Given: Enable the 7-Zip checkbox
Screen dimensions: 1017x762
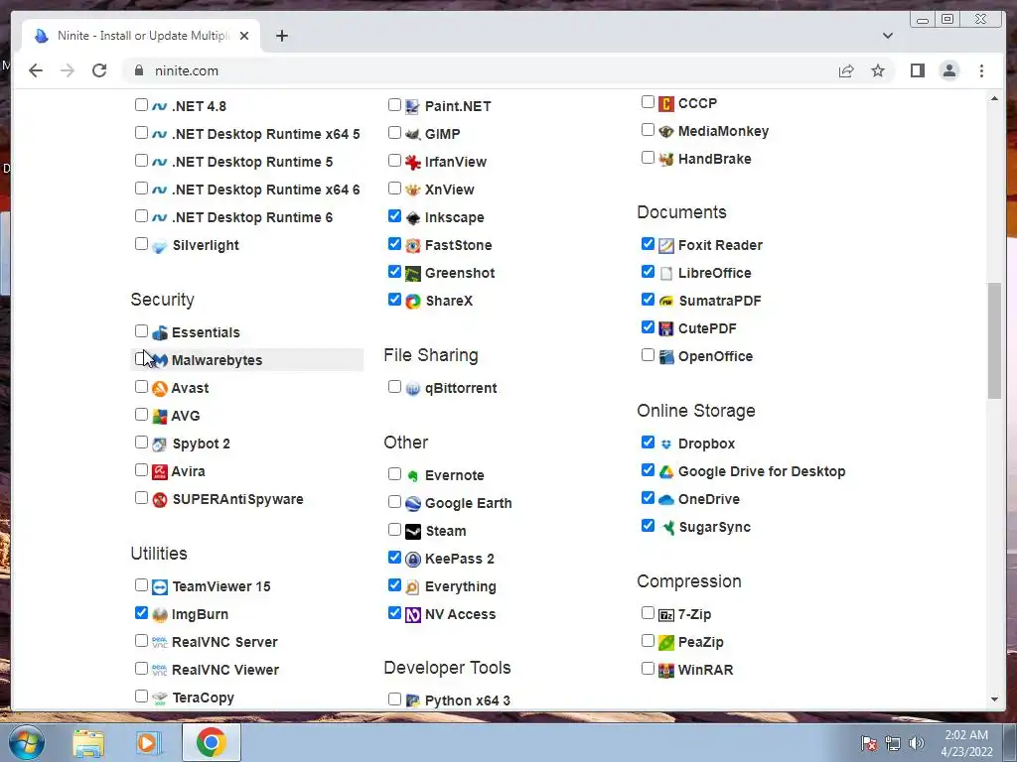Looking at the screenshot, I should [648, 613].
